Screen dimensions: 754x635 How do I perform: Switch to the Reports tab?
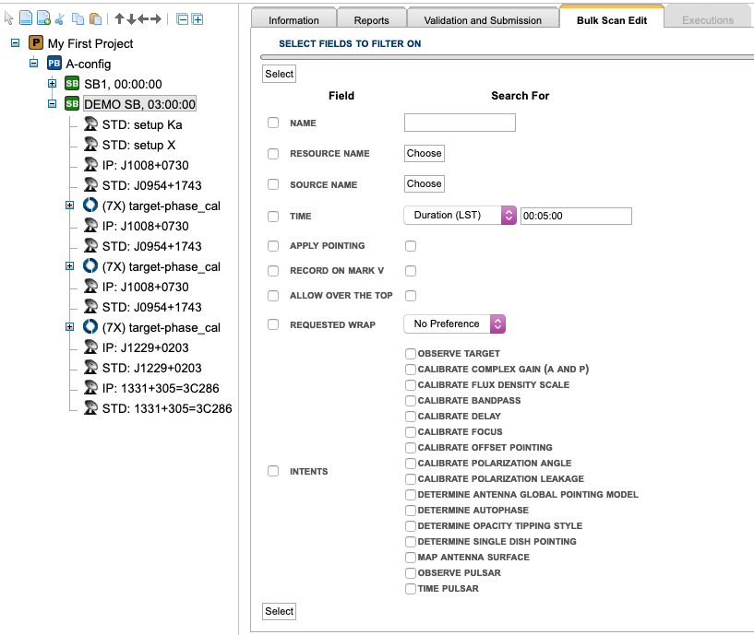[374, 19]
